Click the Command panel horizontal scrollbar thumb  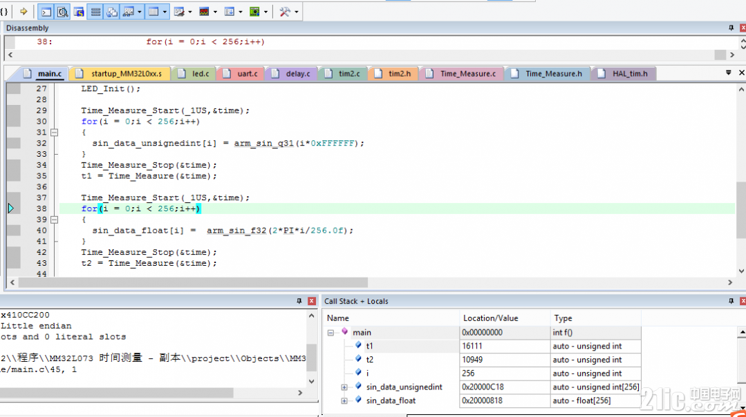click(117, 393)
